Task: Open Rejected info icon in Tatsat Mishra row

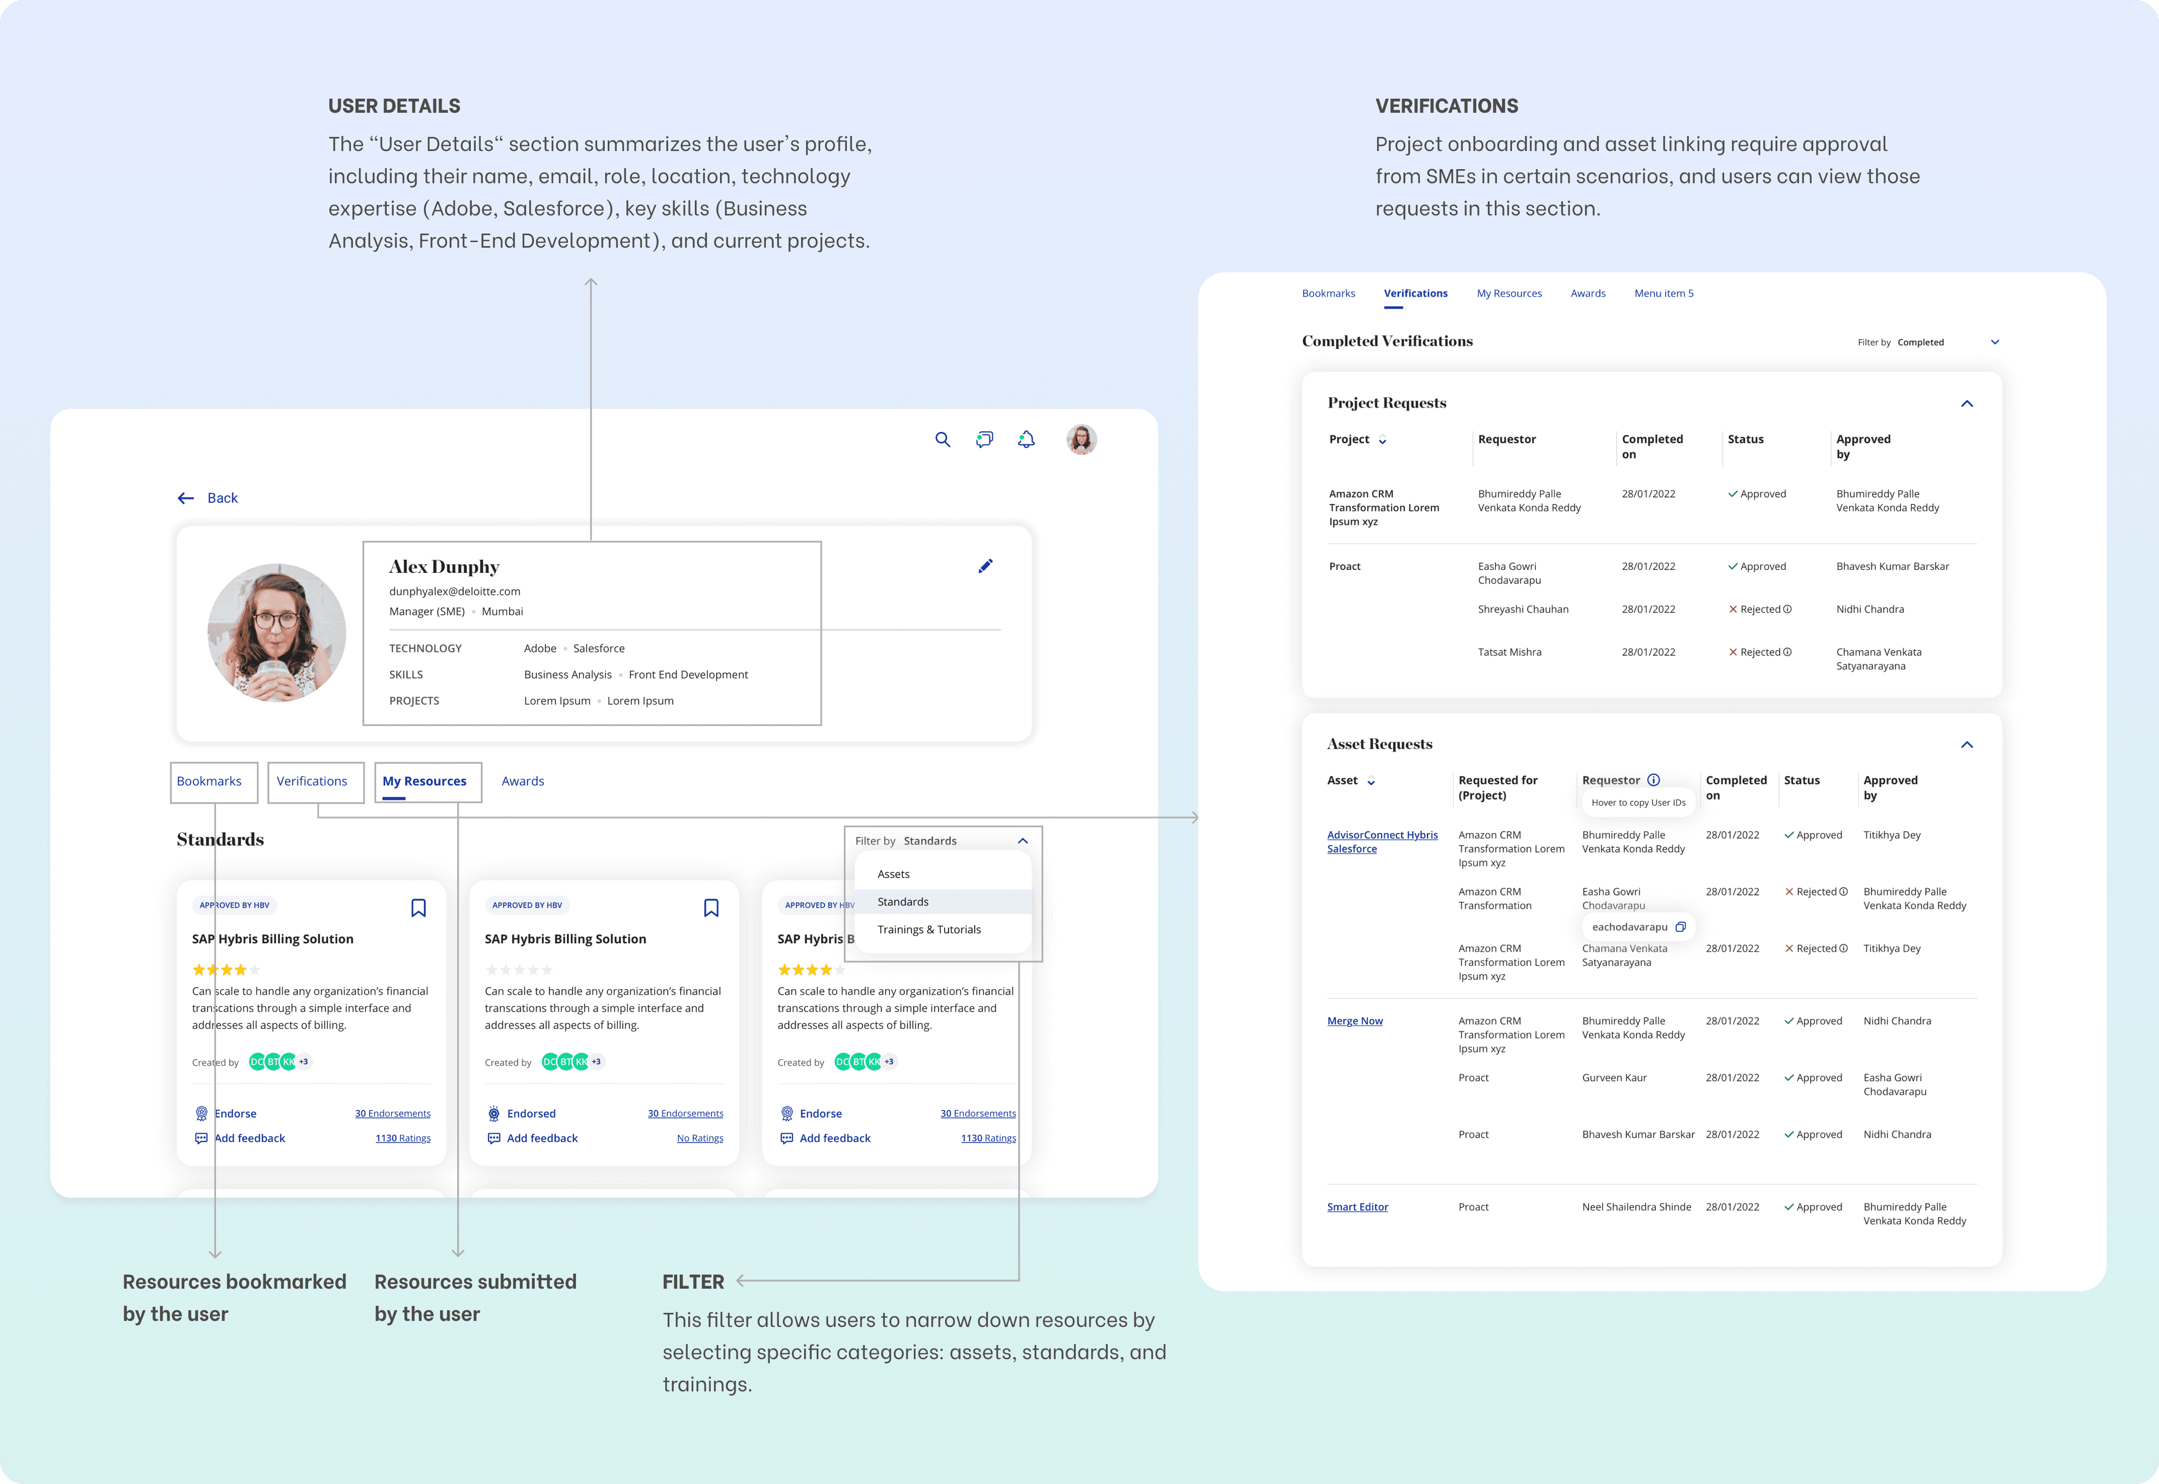Action: coord(1787,652)
